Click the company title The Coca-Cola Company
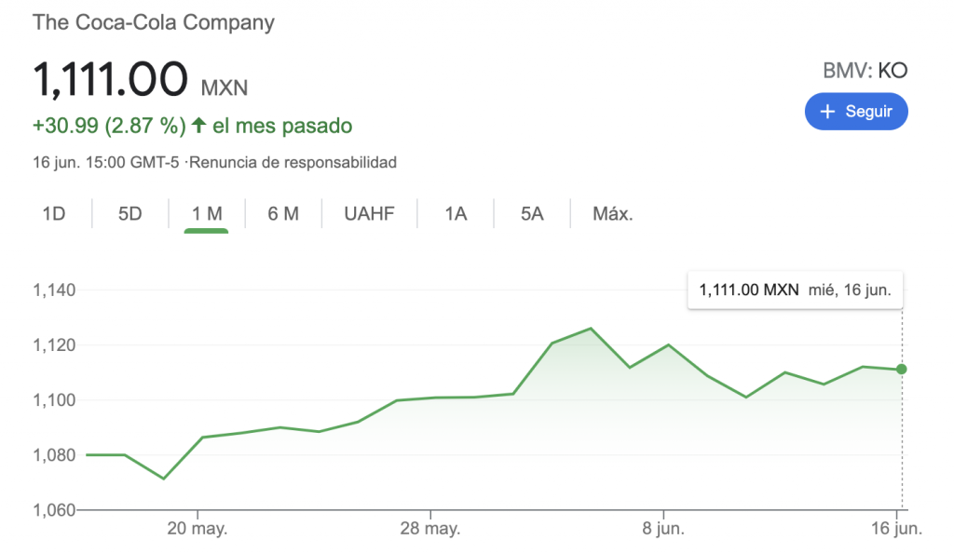The image size is (954, 553). pyautogui.click(x=153, y=22)
